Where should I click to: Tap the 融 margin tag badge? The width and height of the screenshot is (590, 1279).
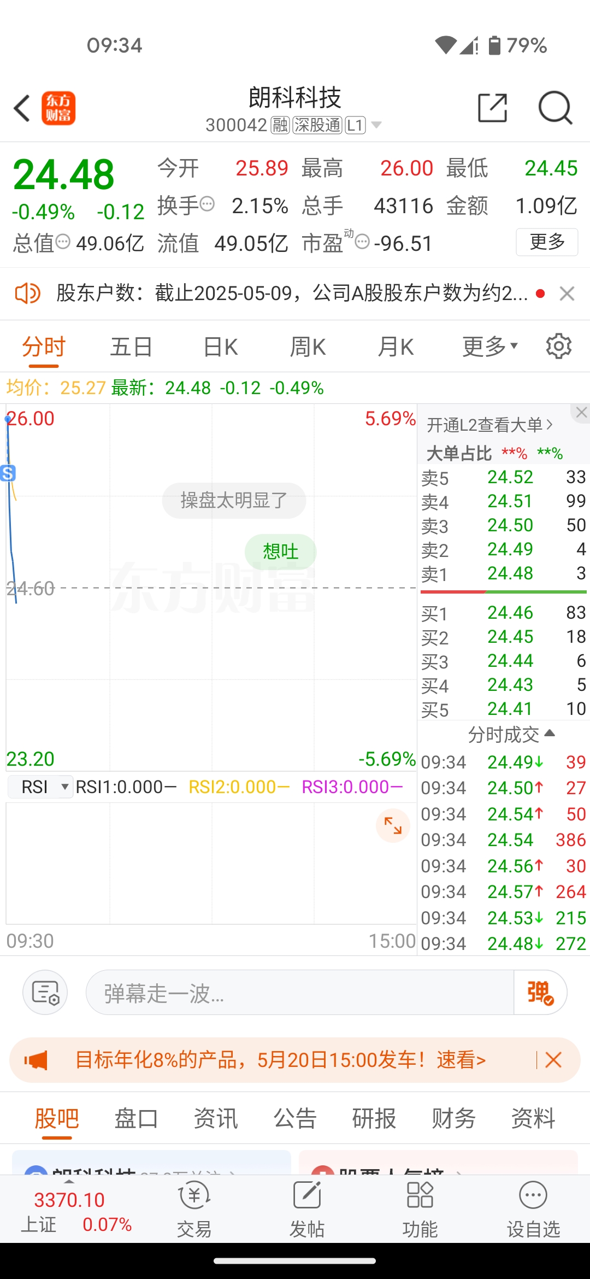tap(280, 125)
